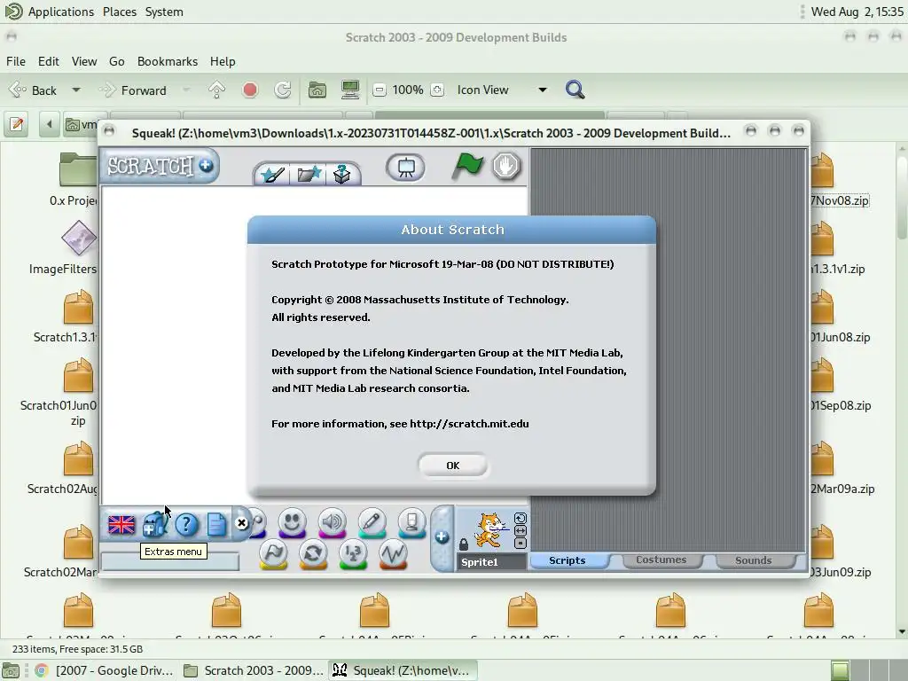This screenshot has width=908, height=681.
Task: Click the clock Wed Aug 2, 15:35
Action: point(857,12)
